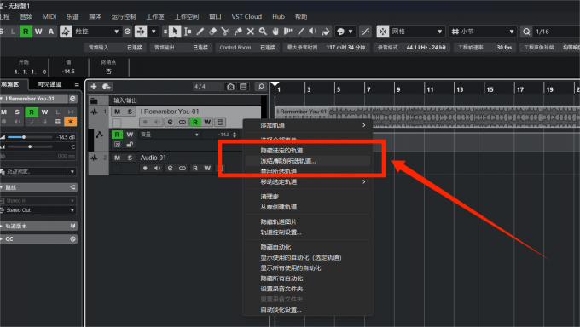
Task: Solo the Audio 01 track
Action: (130, 158)
